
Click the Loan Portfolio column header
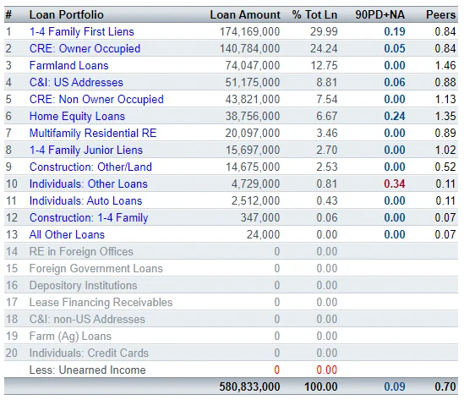pos(67,14)
